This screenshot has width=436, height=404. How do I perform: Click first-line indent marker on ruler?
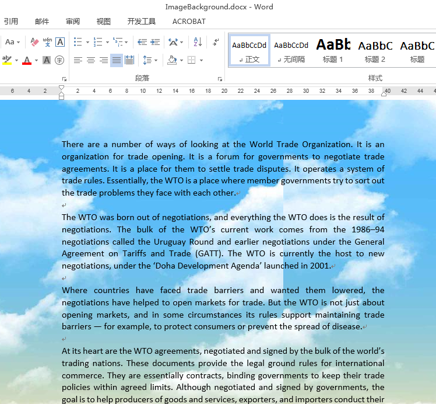tap(61, 88)
